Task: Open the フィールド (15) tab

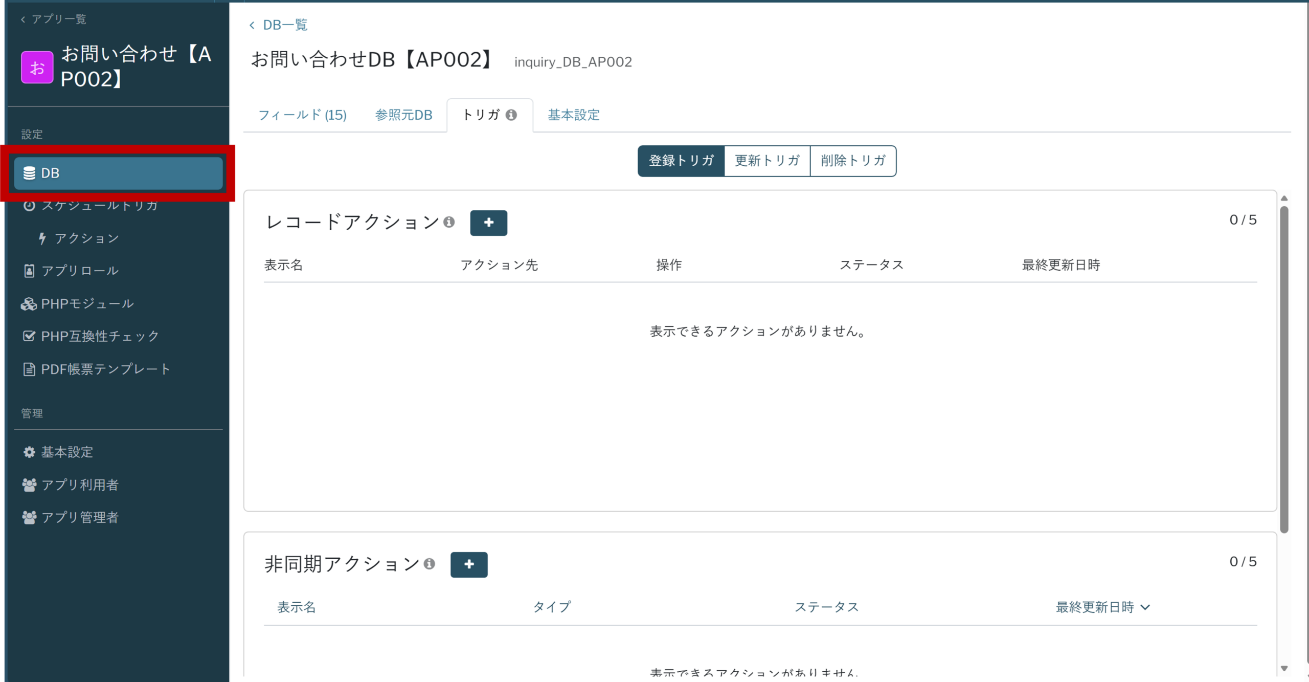Action: tap(302, 115)
